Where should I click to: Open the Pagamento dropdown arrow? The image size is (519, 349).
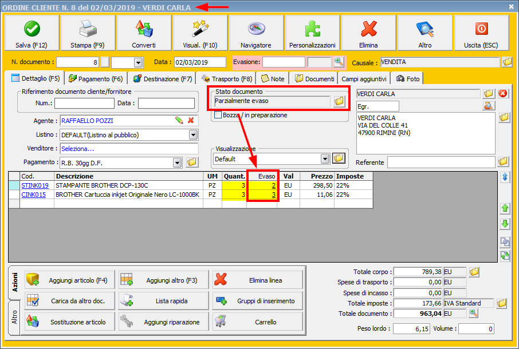point(178,162)
